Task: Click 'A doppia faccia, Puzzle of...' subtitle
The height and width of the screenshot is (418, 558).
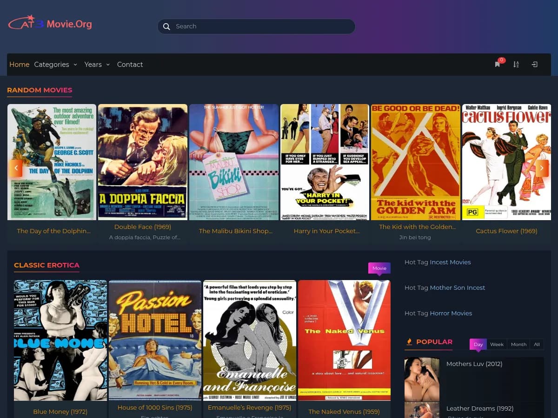Action: (x=145, y=237)
